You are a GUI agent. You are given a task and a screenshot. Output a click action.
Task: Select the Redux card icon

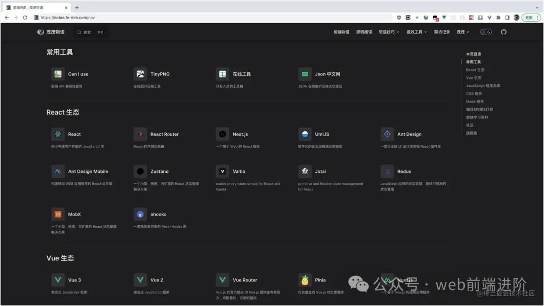387,171
